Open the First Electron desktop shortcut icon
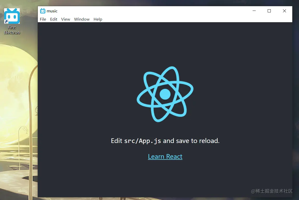Image resolution: width=299 pixels, height=200 pixels. 12,16
